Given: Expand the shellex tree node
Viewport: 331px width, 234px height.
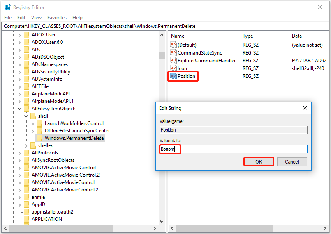Looking at the screenshot, I should (26, 146).
